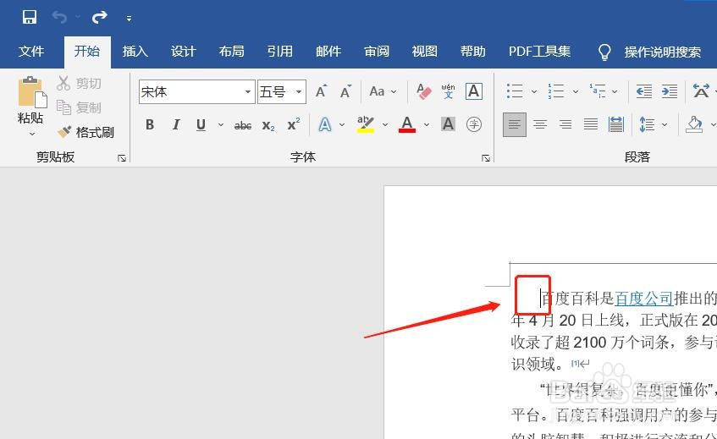This screenshot has height=439, width=717.
Task: Click the Distributed alignment icon
Action: coord(616,124)
